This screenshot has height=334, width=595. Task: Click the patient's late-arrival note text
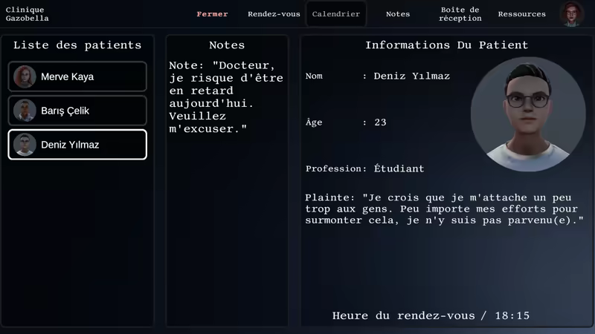coord(220,97)
